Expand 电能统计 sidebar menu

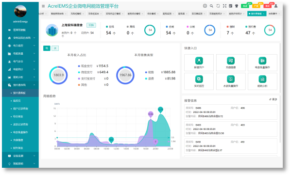[20, 69]
